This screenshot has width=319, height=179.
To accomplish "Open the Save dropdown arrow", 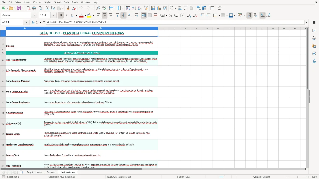I will point(23,8).
